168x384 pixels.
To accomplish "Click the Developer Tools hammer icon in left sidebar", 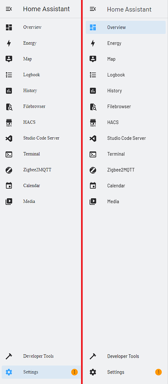I will (9, 356).
